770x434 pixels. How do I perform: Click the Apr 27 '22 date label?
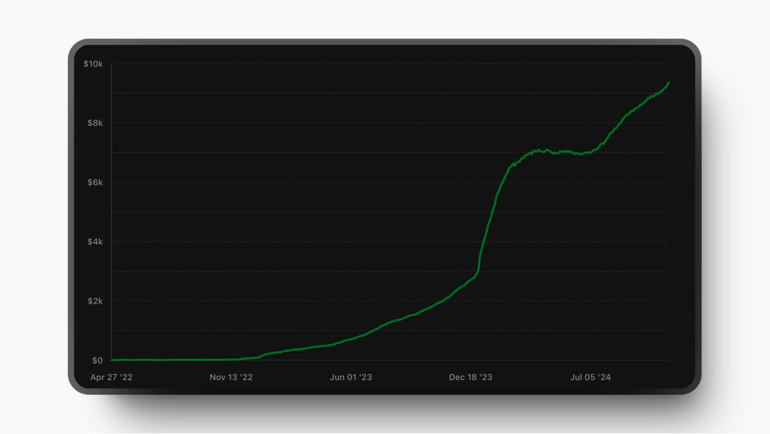pyautogui.click(x=112, y=378)
